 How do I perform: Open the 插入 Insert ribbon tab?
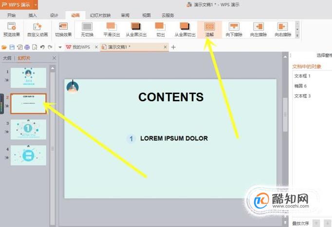pyautogui.click(x=33, y=15)
